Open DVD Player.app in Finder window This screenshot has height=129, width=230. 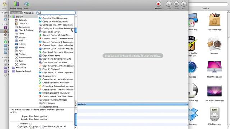214,116
